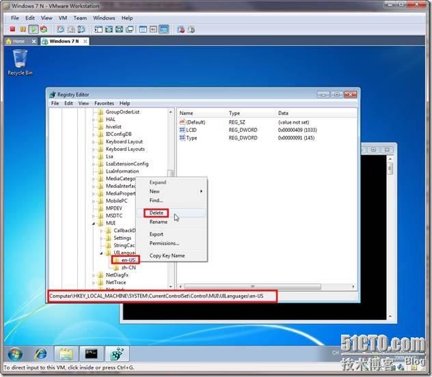This screenshot has height=377, width=432.
Task: Collapse the UILanguages key arrow
Action: click(x=101, y=253)
